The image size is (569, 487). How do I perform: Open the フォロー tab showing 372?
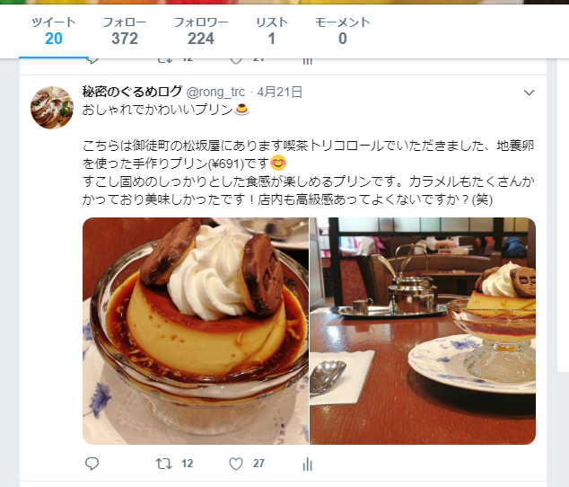point(125,31)
